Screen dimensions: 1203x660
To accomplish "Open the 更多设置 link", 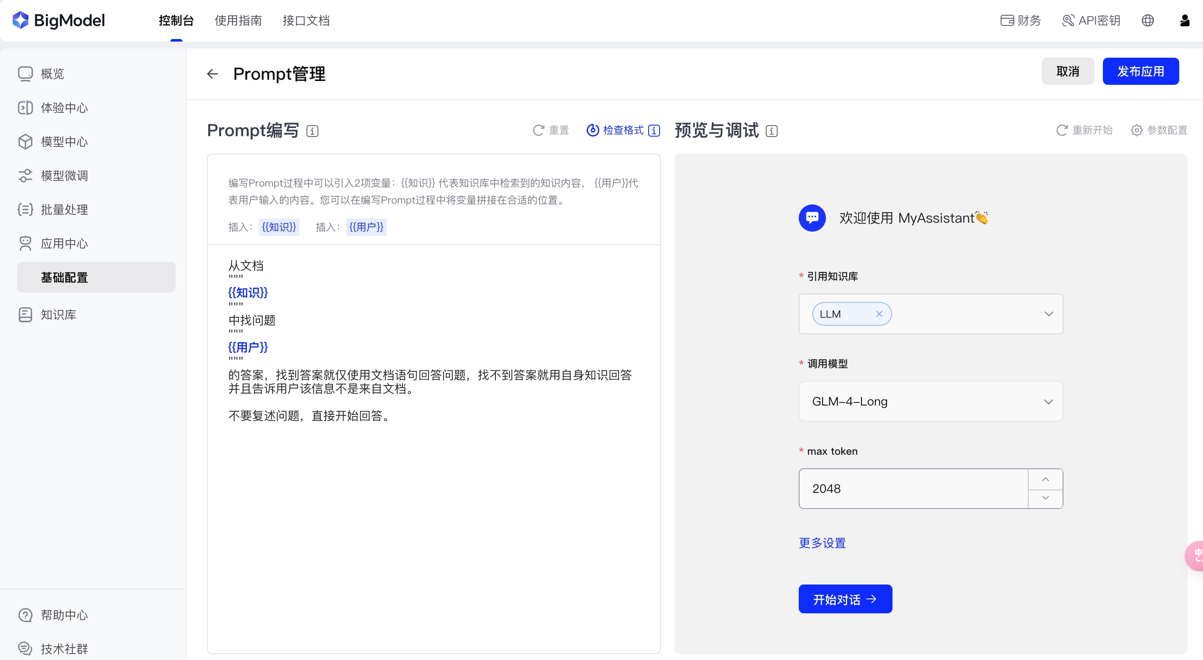I will click(x=822, y=543).
